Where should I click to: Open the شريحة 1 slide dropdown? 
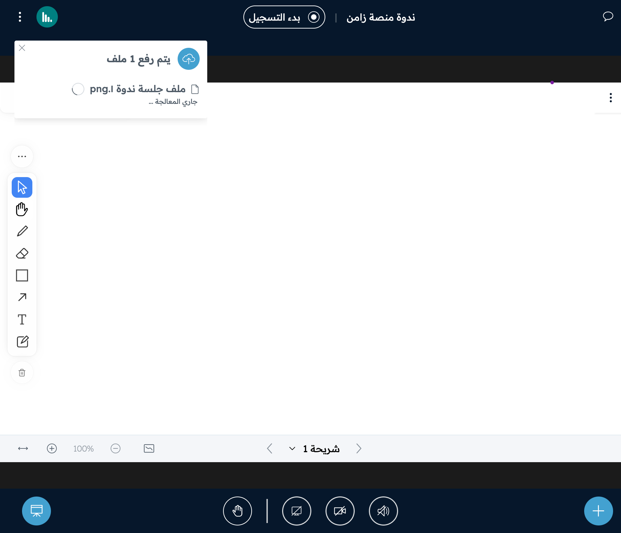tap(314, 448)
